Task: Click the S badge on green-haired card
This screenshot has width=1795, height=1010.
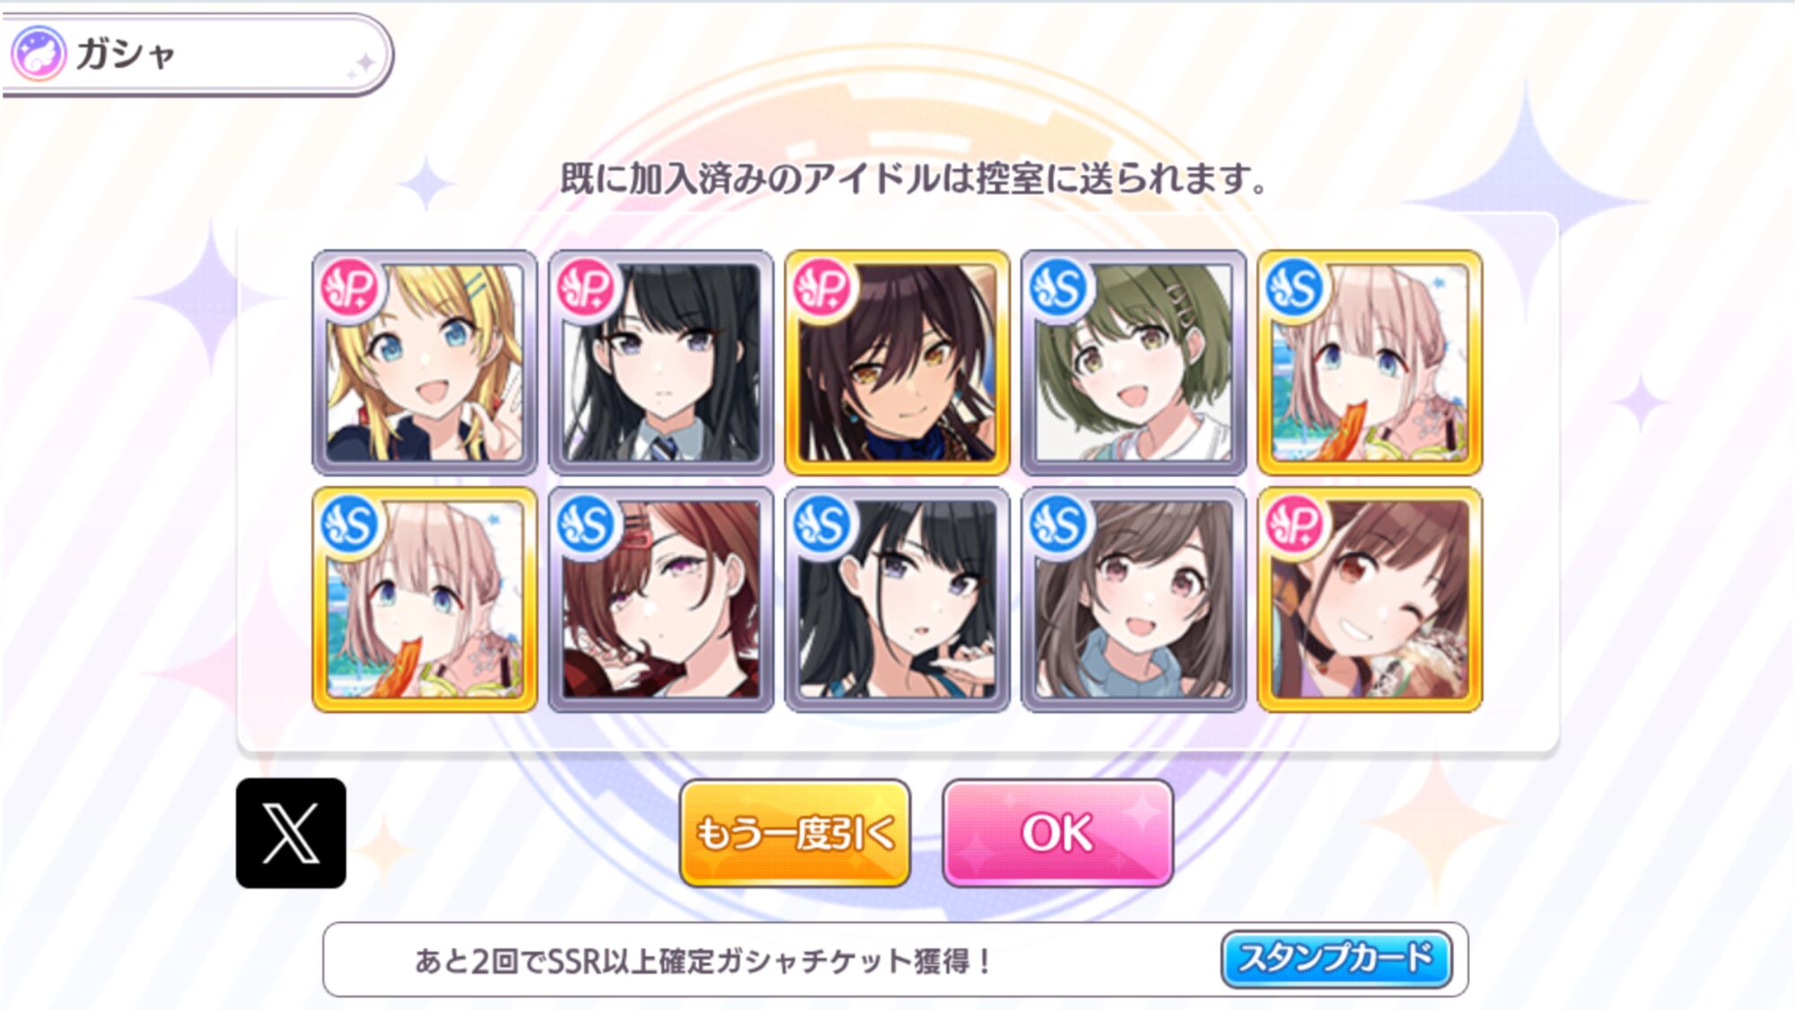Action: click(1059, 288)
